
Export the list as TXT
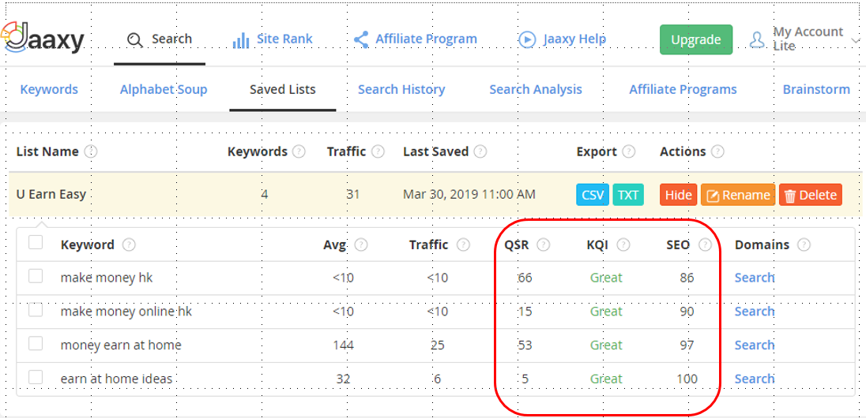[x=628, y=195]
